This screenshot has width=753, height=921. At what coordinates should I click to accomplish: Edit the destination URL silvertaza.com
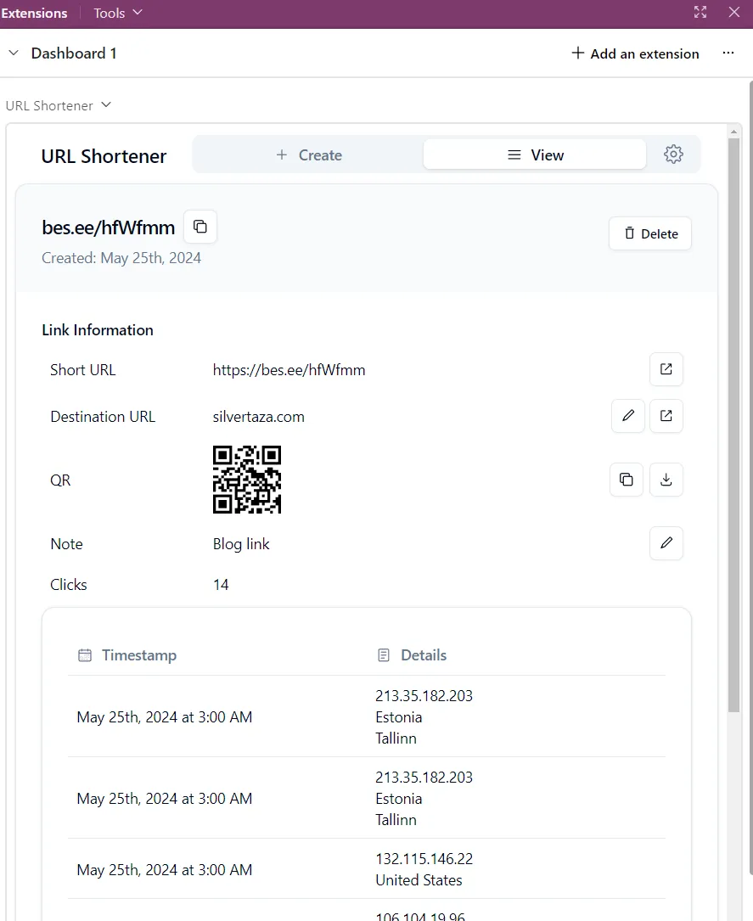[x=627, y=416]
